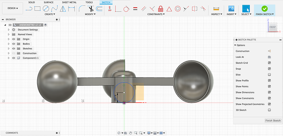The image size is (283, 136).
Task: Apply the Parallel constraint
Action: click(144, 9)
